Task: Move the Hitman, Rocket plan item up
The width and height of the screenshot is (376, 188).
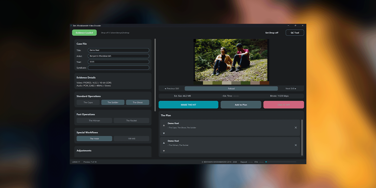Action: pyautogui.click(x=164, y=143)
